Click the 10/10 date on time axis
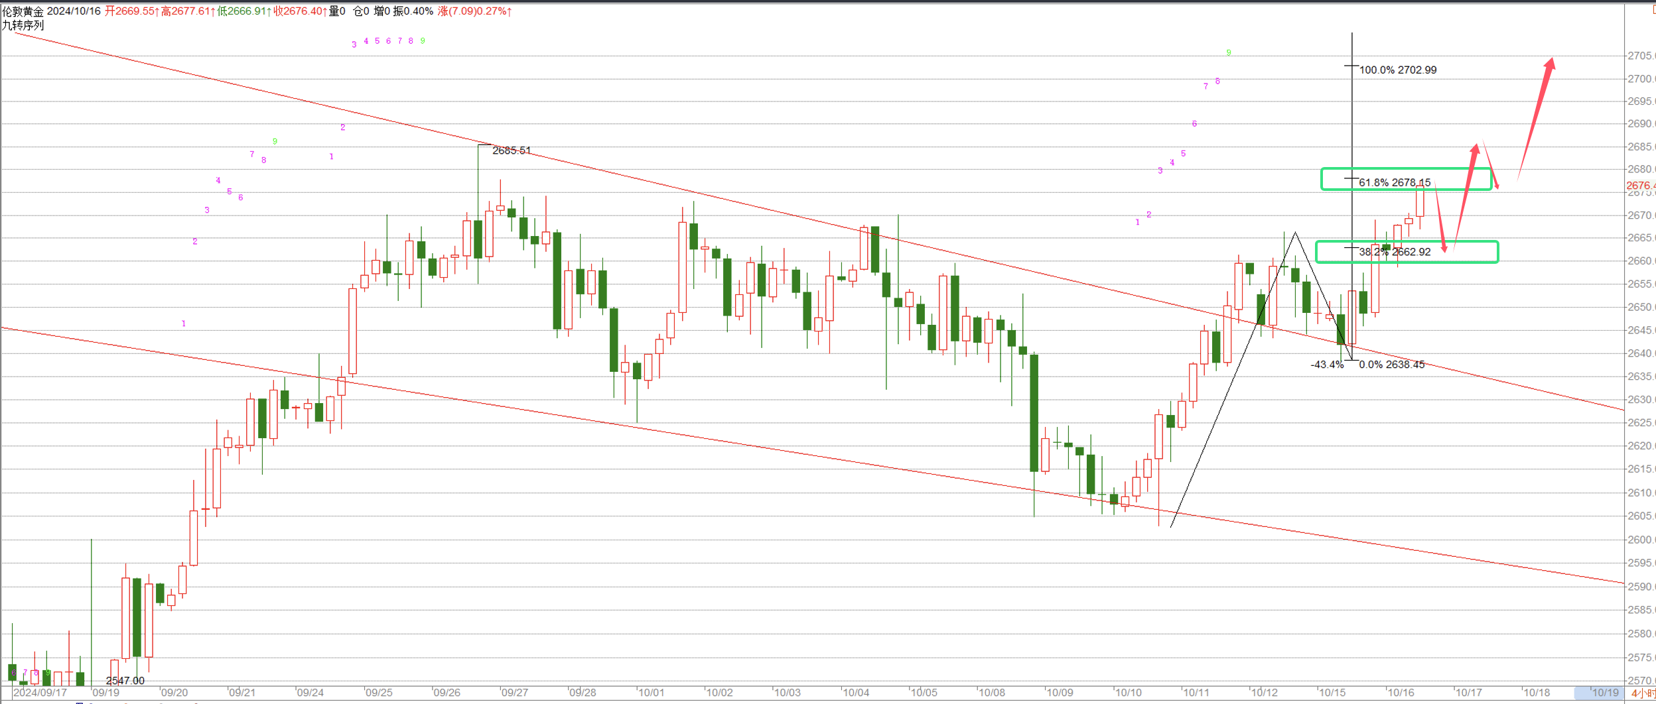Image resolution: width=1656 pixels, height=704 pixels. click(x=1128, y=693)
